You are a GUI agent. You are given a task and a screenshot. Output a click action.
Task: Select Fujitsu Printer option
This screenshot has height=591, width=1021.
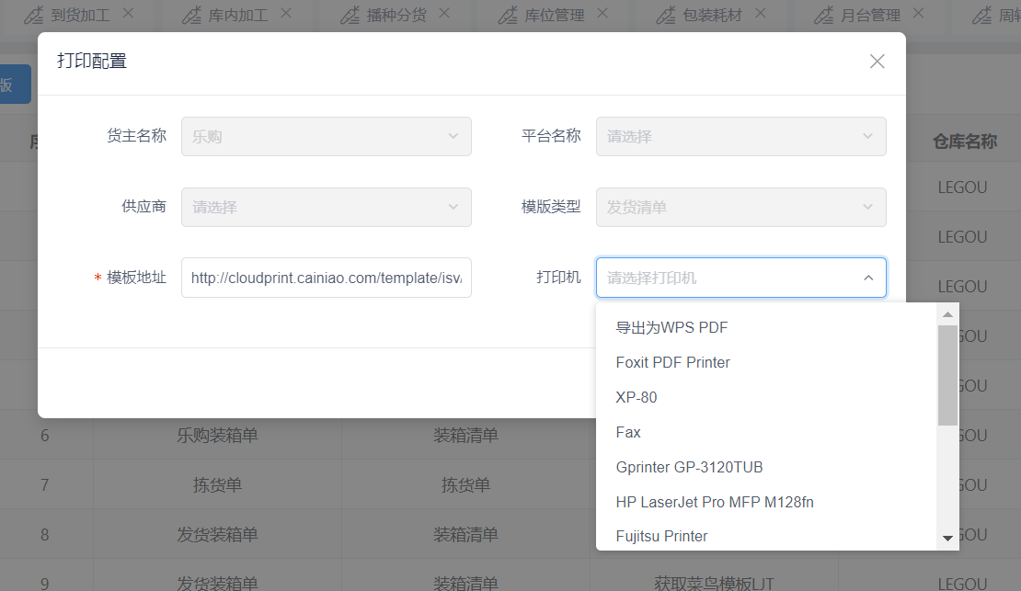click(x=766, y=536)
